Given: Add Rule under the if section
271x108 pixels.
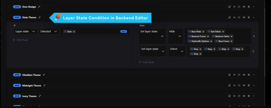Looking at the screenshot, I should click(x=20, y=40).
